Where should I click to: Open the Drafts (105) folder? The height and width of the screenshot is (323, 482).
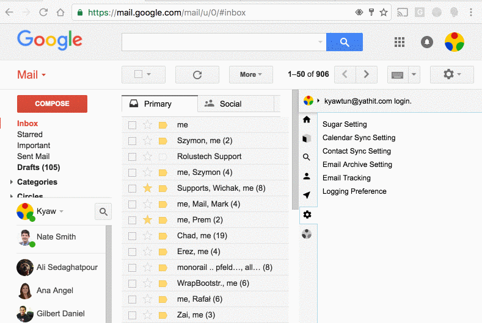pyautogui.click(x=38, y=168)
